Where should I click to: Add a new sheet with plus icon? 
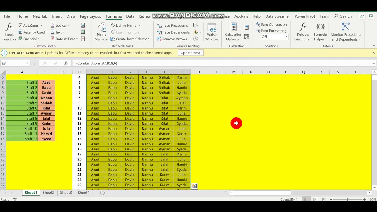[x=102, y=193]
